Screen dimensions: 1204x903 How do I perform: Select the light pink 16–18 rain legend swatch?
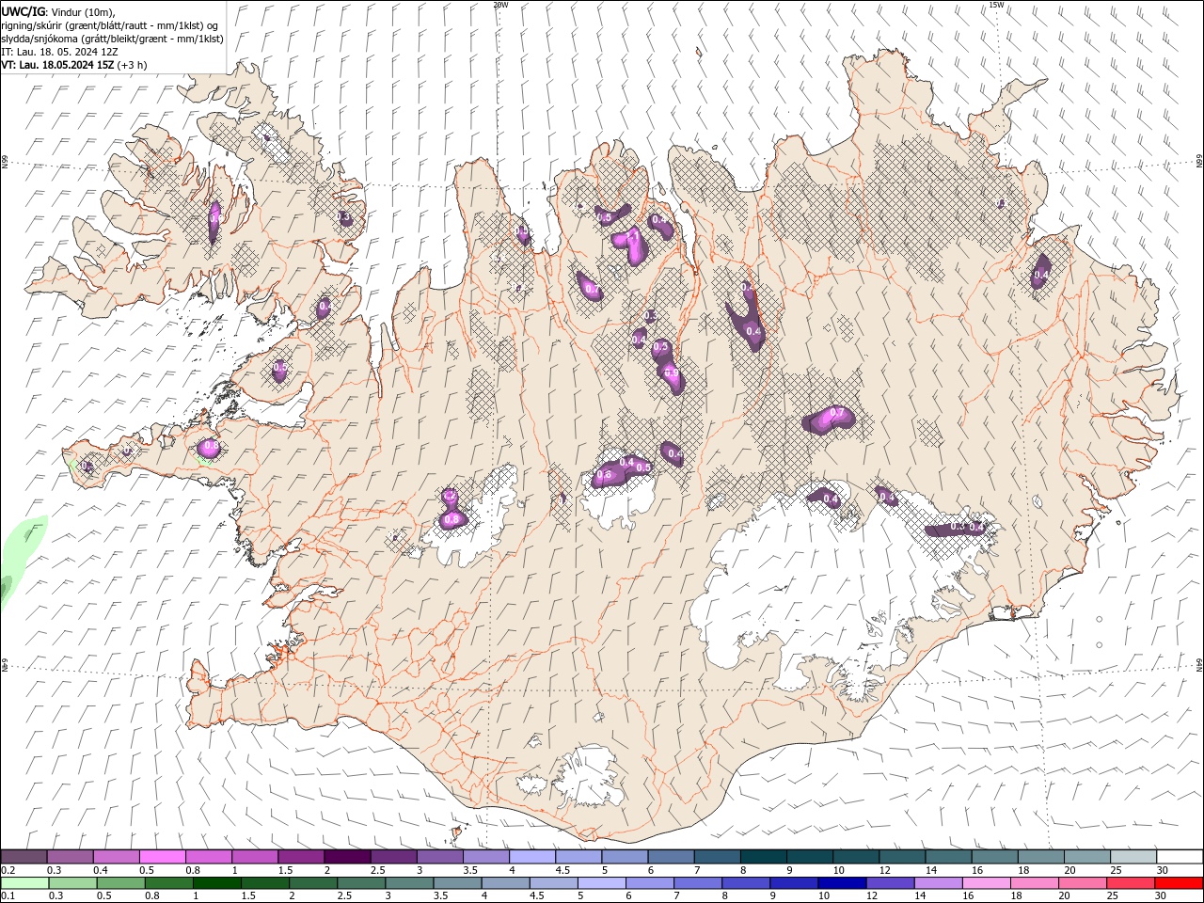tap(985, 883)
